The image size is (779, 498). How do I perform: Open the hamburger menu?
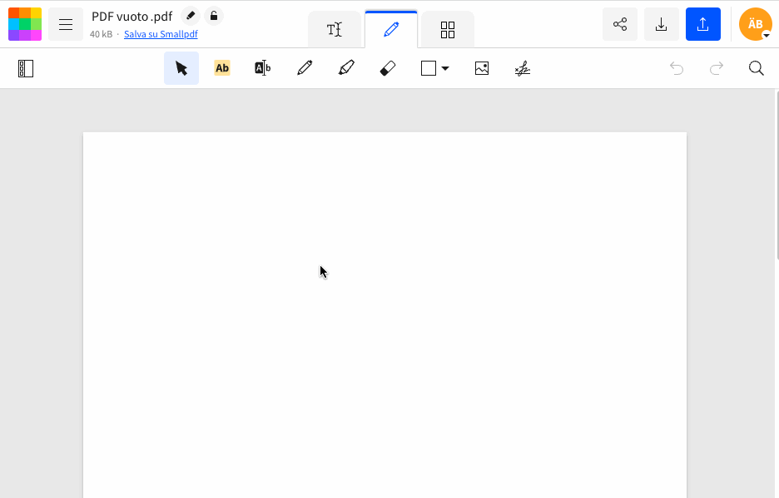(66, 24)
